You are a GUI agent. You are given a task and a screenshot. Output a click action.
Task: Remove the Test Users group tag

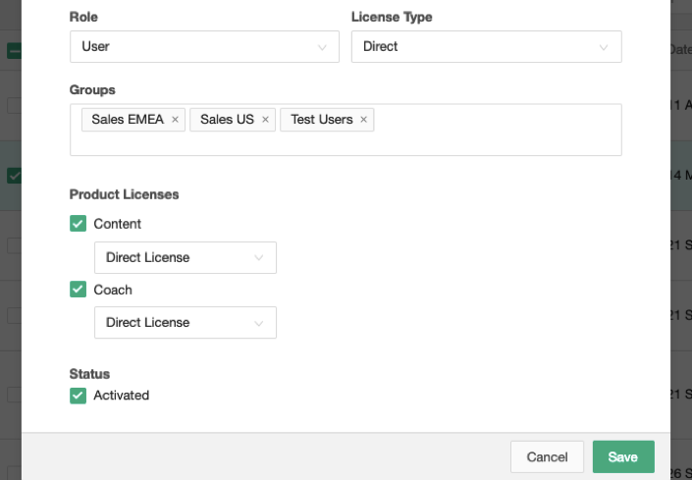click(363, 120)
